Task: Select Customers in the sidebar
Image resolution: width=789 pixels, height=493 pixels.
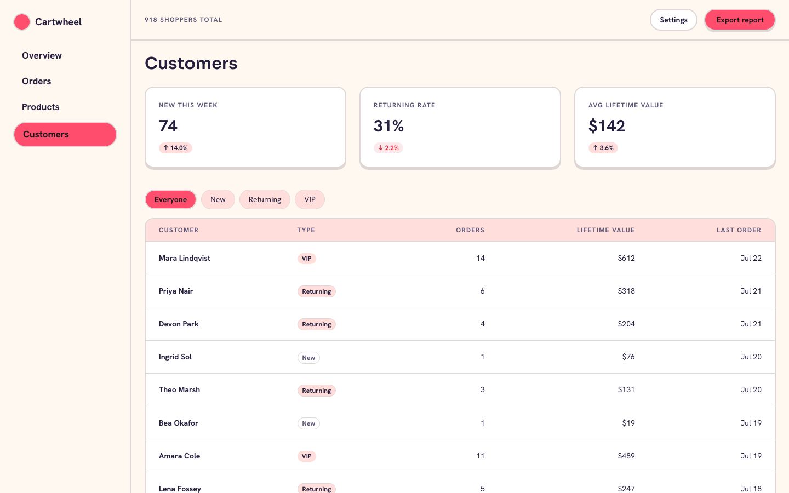Action: click(x=65, y=134)
